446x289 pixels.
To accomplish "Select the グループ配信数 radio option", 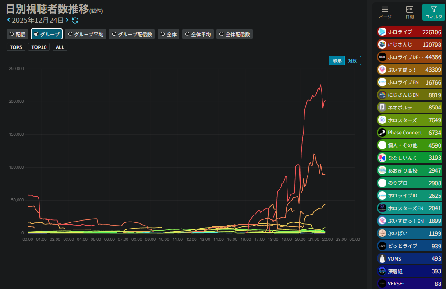I will click(132, 34).
